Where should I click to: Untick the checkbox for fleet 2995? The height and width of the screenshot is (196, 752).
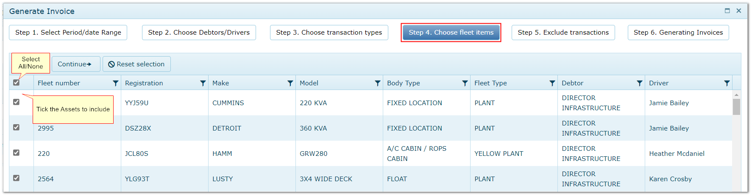pos(16,127)
